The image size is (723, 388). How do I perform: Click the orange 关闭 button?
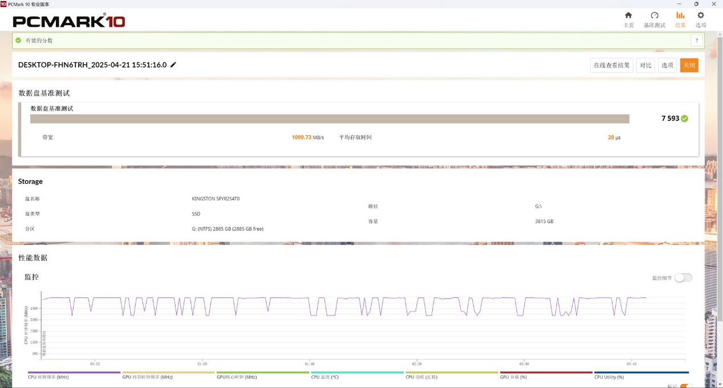tap(689, 65)
